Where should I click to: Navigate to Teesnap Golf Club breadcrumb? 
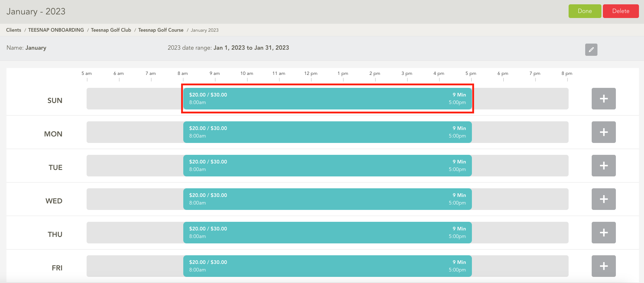(x=111, y=30)
